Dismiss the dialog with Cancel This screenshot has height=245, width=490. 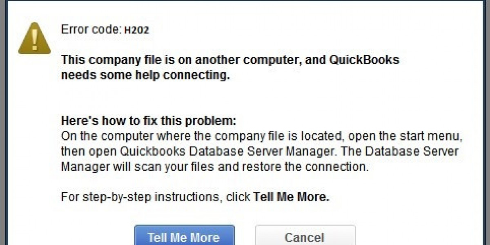(305, 237)
